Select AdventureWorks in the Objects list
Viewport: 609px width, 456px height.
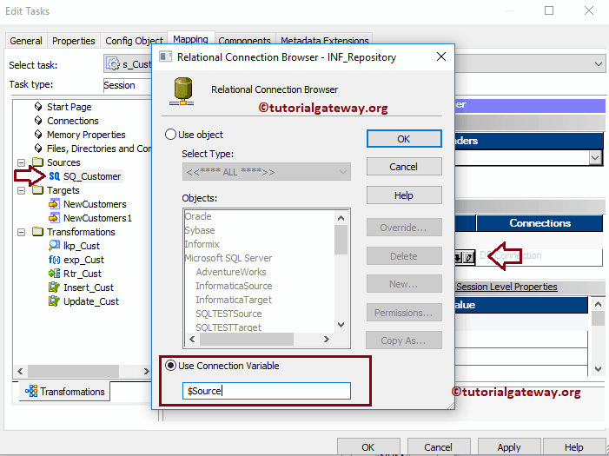coord(231,272)
